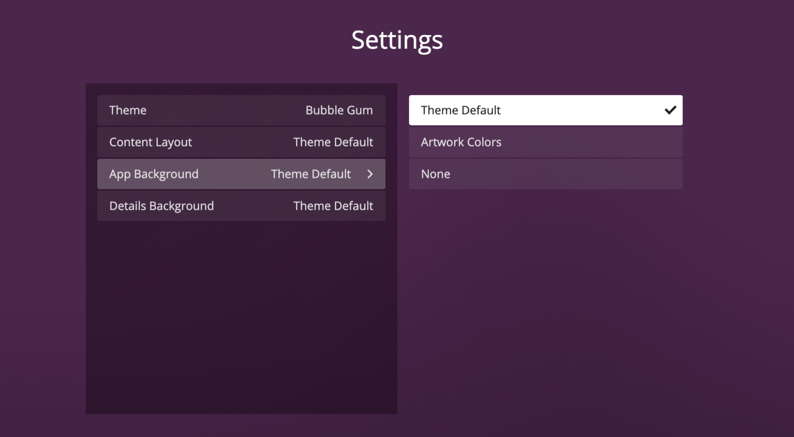The height and width of the screenshot is (437, 794).
Task: Click the Theme Default value on Content Layout
Action: tap(333, 142)
